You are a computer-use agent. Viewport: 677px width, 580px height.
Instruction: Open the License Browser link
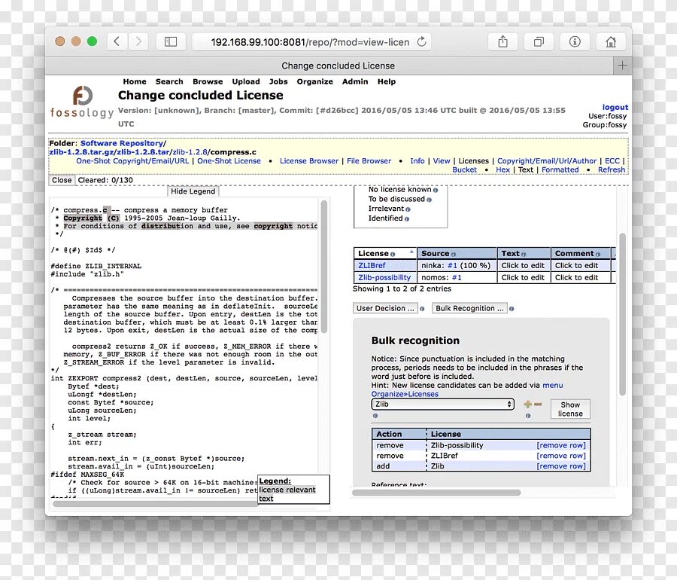pos(309,160)
